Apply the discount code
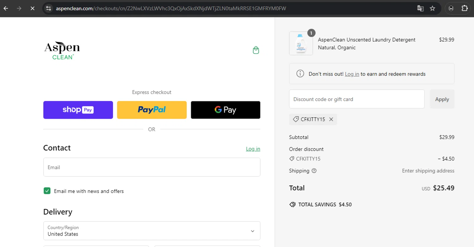This screenshot has width=474, height=247. [442, 99]
